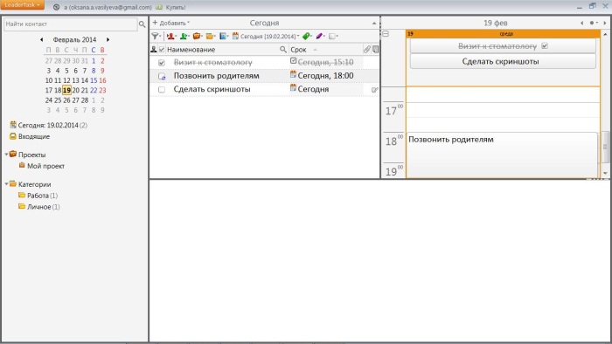Screen dimensions: 612x344
Task: Uncheck Визит к стоматологу in day planner
Action: click(545, 46)
